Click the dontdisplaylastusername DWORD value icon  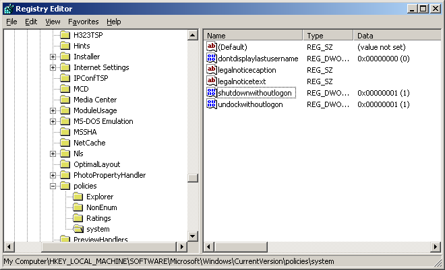212,59
